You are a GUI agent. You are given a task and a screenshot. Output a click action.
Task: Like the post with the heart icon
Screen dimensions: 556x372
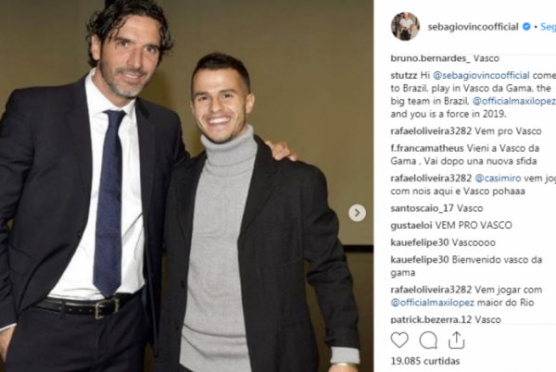point(399,341)
